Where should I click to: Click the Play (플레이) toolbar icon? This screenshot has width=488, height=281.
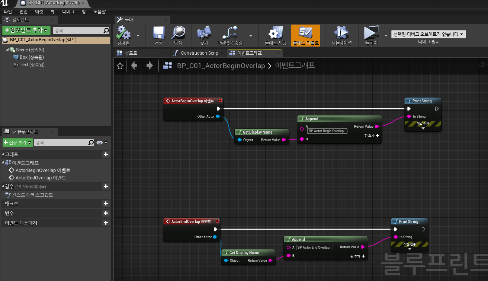pos(371,33)
